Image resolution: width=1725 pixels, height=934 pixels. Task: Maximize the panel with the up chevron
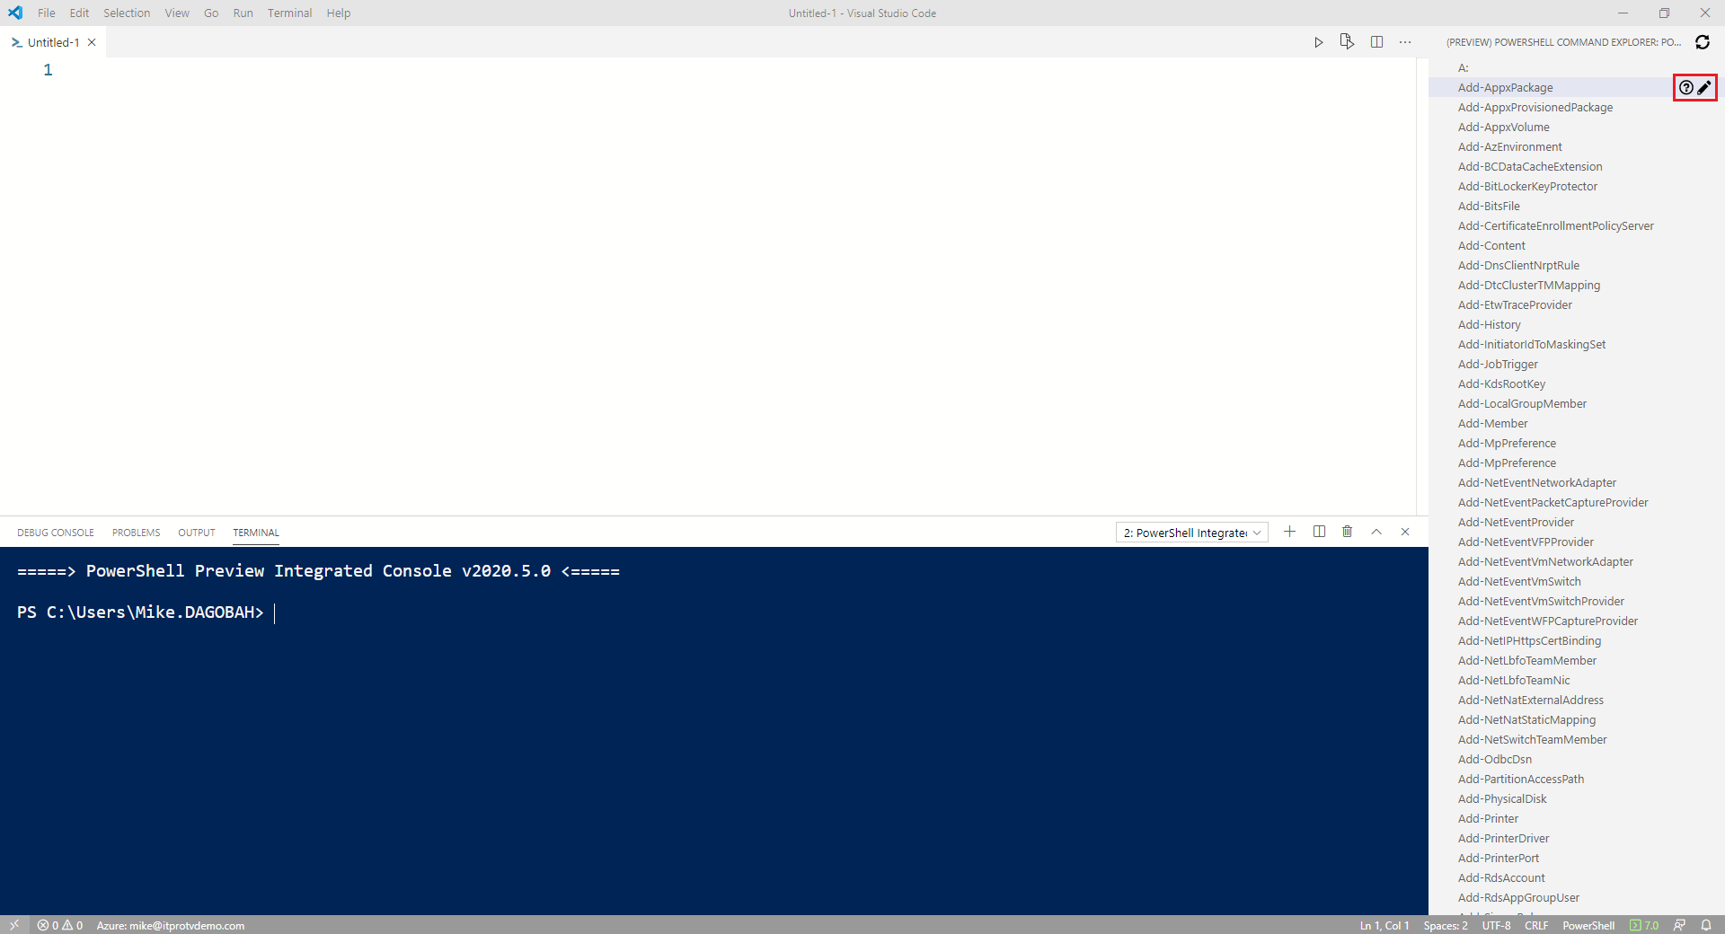(1376, 532)
